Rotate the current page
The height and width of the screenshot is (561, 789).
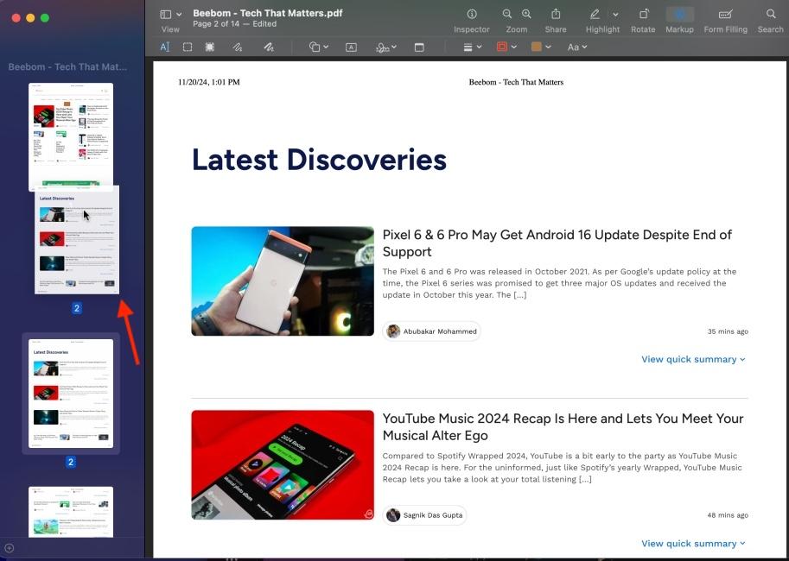(644, 14)
